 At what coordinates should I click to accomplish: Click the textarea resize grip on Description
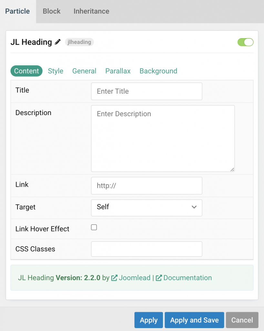pyautogui.click(x=232, y=169)
